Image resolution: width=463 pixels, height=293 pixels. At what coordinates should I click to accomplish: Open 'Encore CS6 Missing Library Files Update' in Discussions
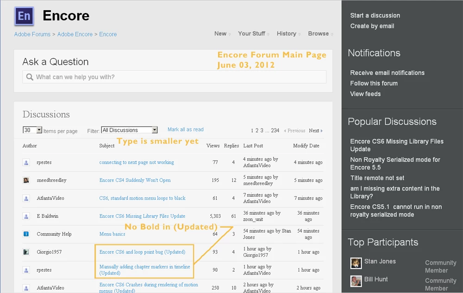[142, 216]
